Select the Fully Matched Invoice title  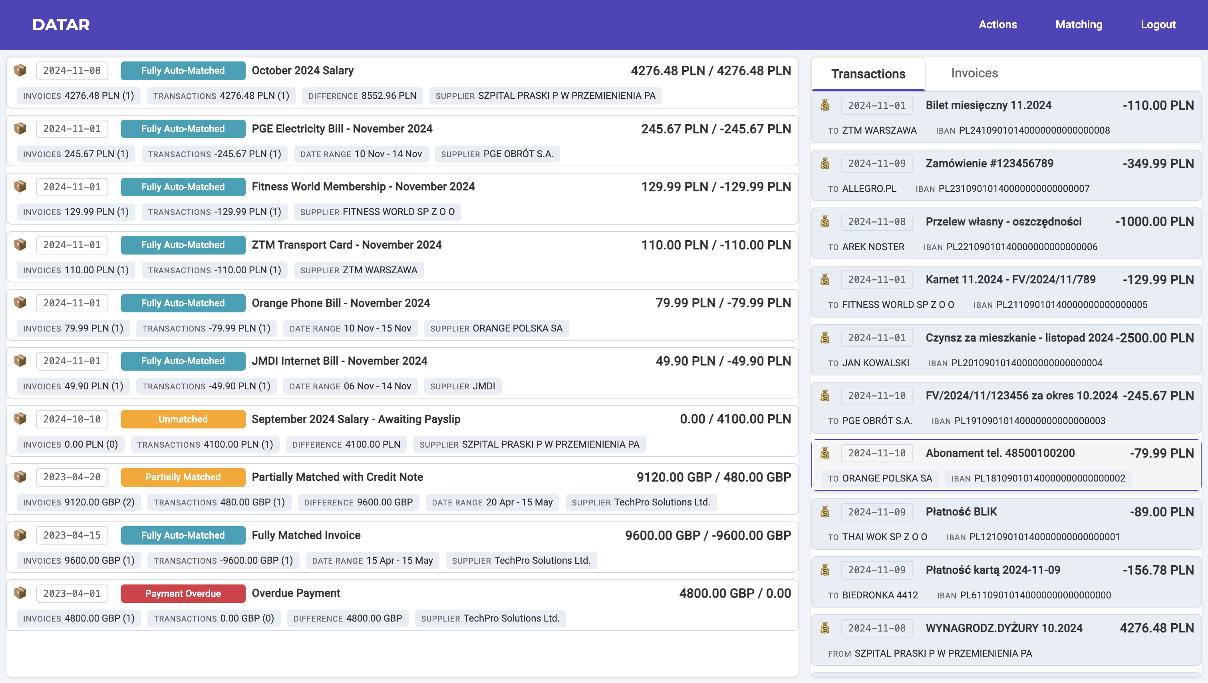click(x=306, y=535)
